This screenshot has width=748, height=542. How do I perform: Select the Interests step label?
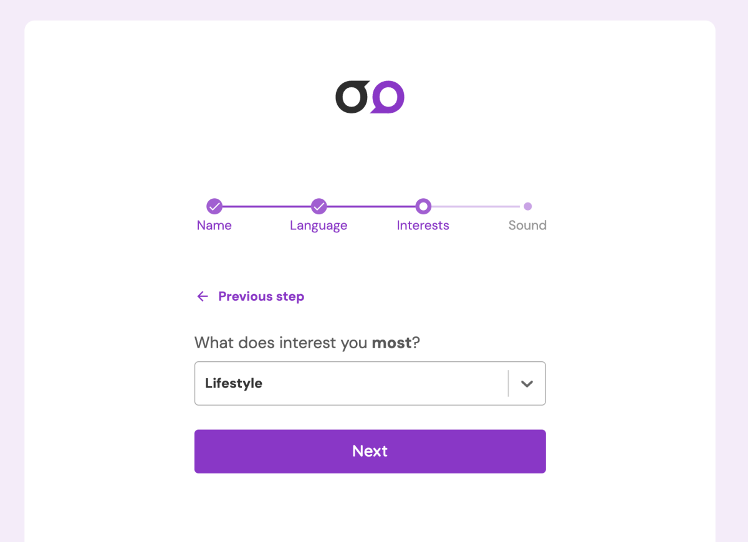423,226
